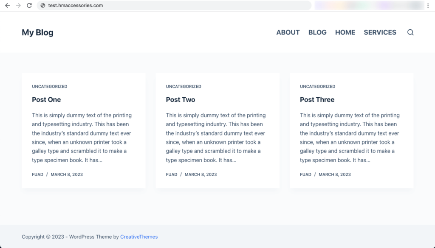Go back with the browser back arrow
The image size is (435, 248).
click(8, 6)
